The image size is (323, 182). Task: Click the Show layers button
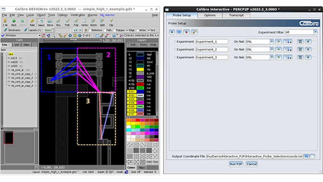click(x=143, y=45)
